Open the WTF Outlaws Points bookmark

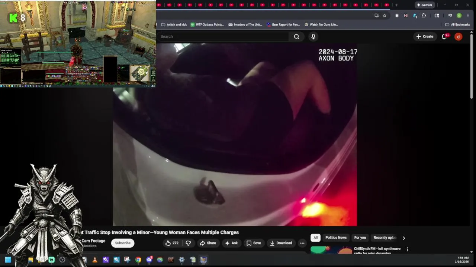(x=207, y=24)
